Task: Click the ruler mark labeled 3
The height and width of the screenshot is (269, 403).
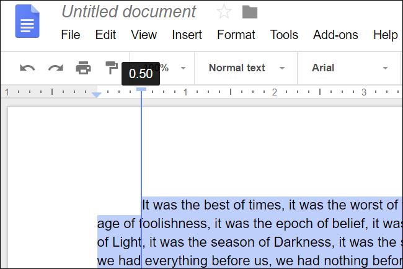Action: (x=364, y=92)
